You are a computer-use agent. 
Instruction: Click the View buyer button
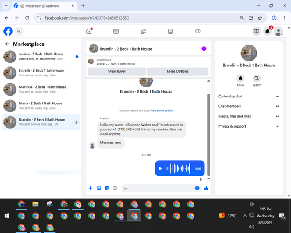tap(117, 72)
